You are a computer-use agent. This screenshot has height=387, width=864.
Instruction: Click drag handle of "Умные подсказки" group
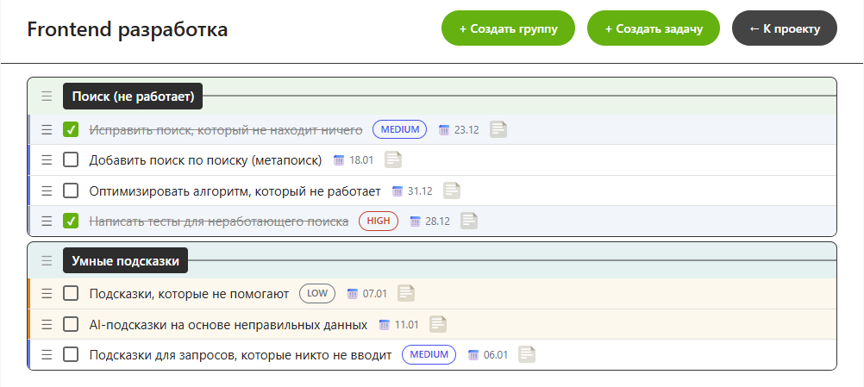pyautogui.click(x=47, y=260)
